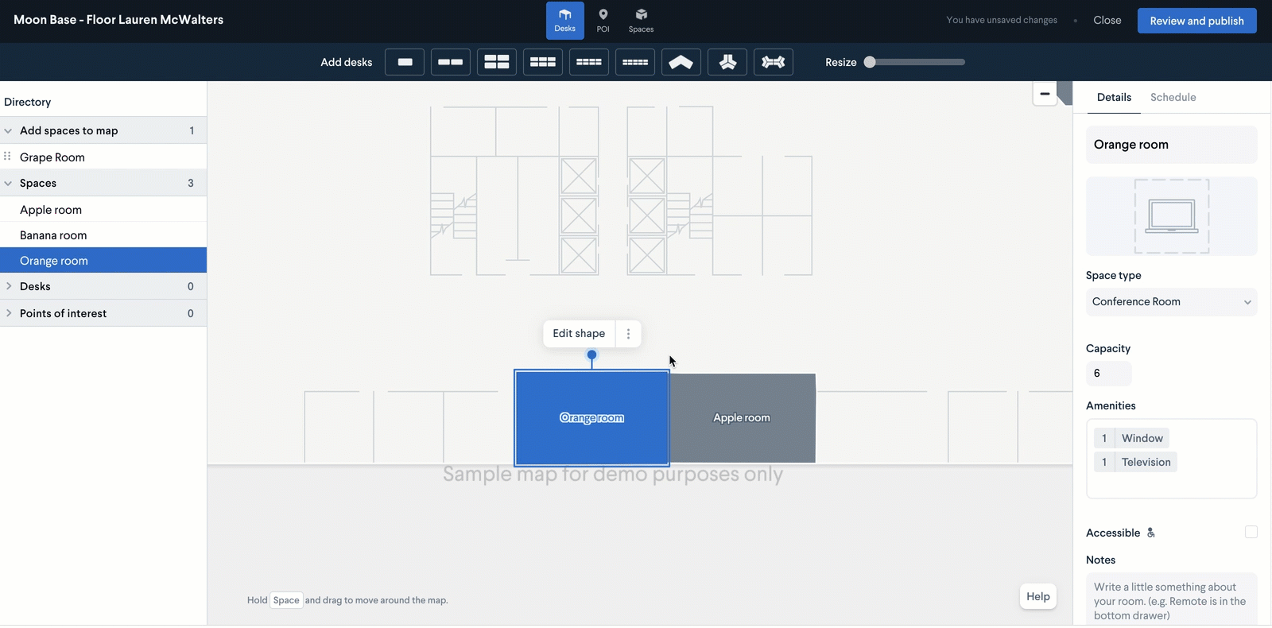Click the room image placeholder laptop icon

1172,216
